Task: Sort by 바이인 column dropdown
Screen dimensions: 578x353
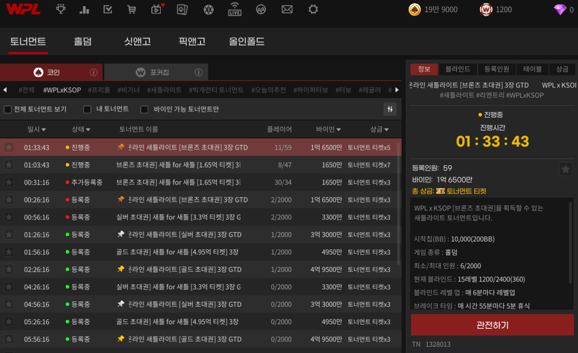Action: (x=338, y=130)
